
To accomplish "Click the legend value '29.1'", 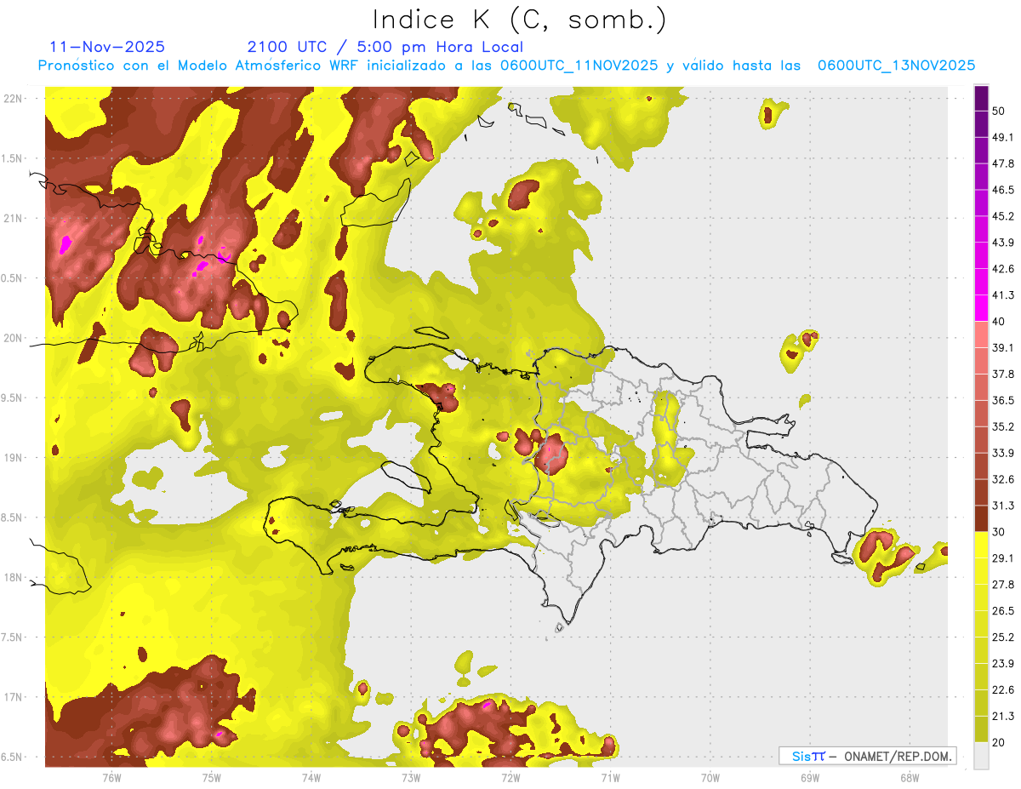I will pos(1003,558).
